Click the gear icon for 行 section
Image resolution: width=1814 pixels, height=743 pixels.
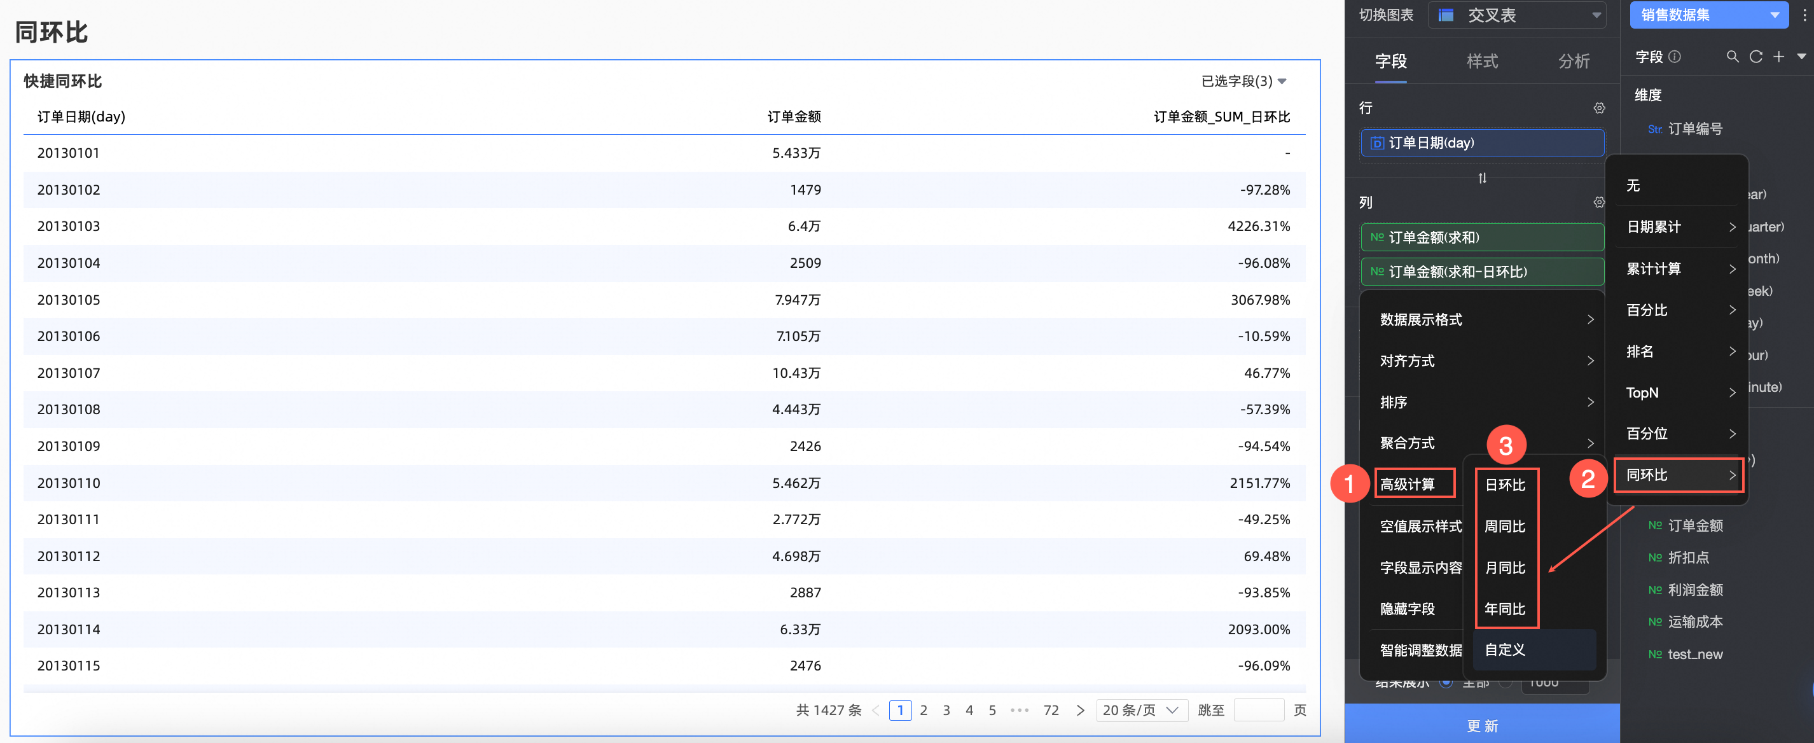[x=1599, y=108]
